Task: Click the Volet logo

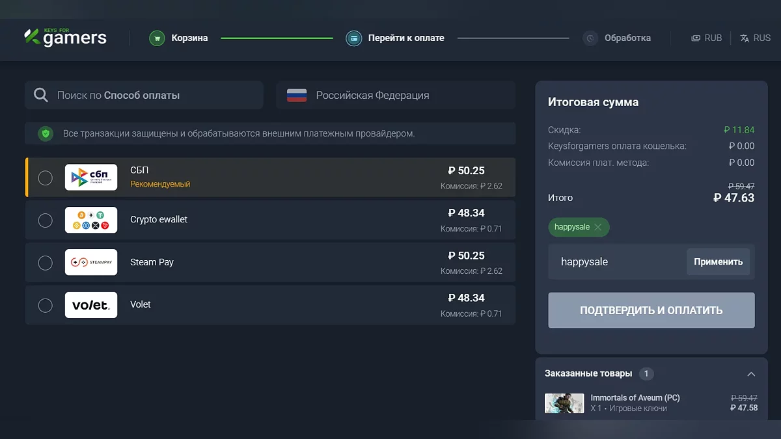Action: (91, 305)
